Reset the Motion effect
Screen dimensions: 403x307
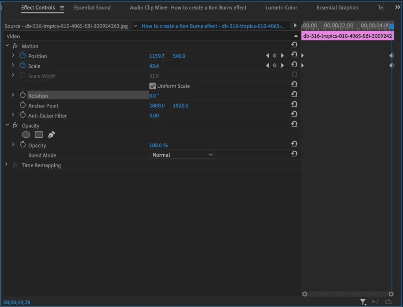[x=294, y=45]
